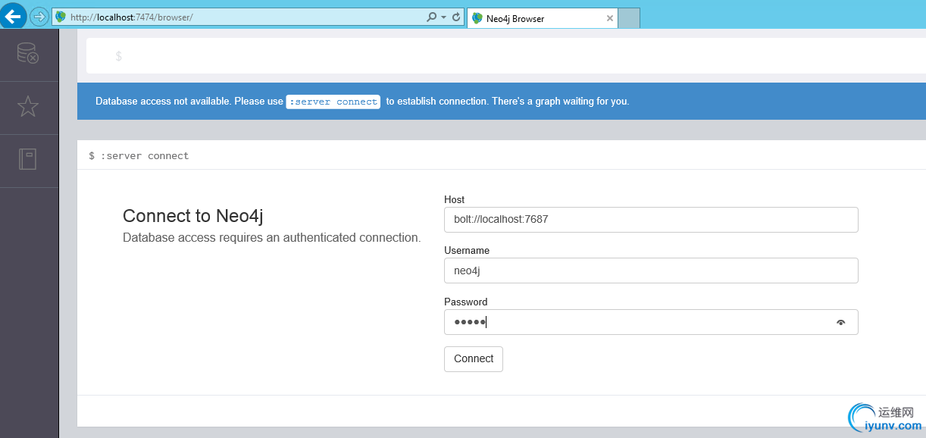Click the Host field with bolt://localhost:7687
The image size is (926, 438).
[651, 220]
